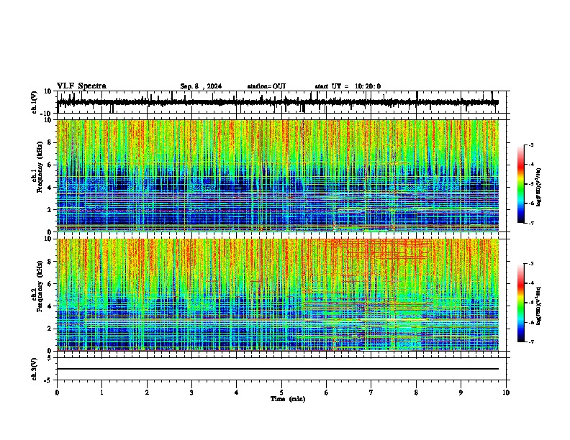570x440 pixels.
Task: Click the ch.3(V) axis label
Action: point(35,370)
